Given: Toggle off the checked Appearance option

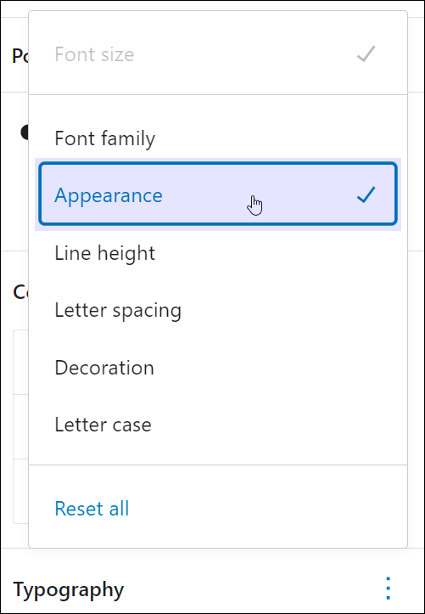Looking at the screenshot, I should pyautogui.click(x=218, y=194).
